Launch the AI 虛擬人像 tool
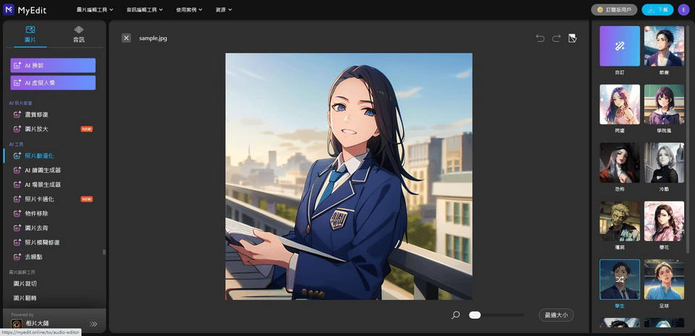 (x=53, y=82)
